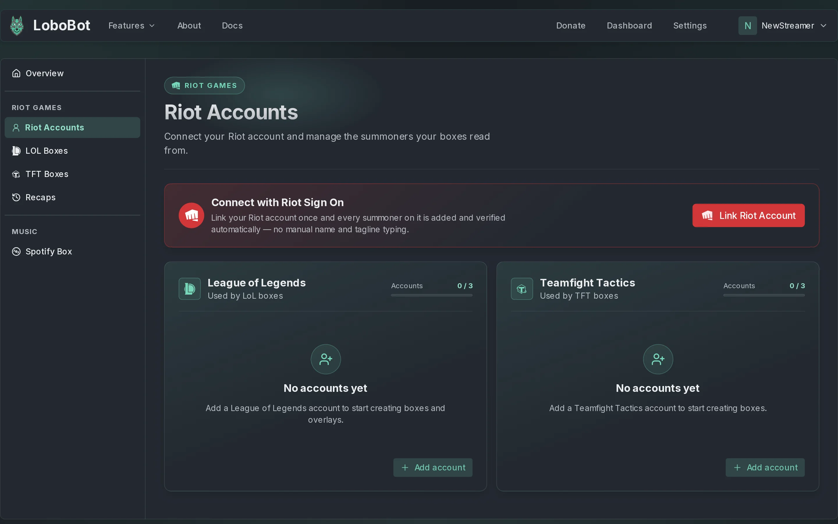Click the add-user icon in Teamfight Tactics card
The width and height of the screenshot is (838, 524).
[x=658, y=359]
